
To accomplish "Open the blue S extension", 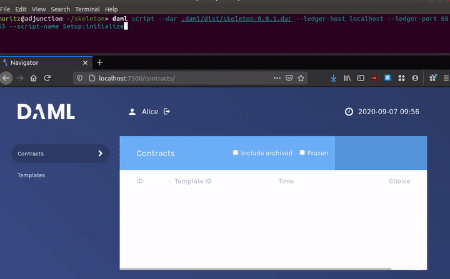I will (x=387, y=77).
